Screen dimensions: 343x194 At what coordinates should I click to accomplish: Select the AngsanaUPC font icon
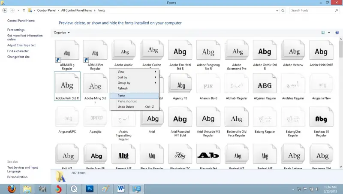[67, 117]
